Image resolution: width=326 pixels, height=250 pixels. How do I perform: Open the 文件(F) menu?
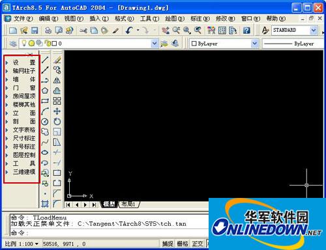coord(23,19)
